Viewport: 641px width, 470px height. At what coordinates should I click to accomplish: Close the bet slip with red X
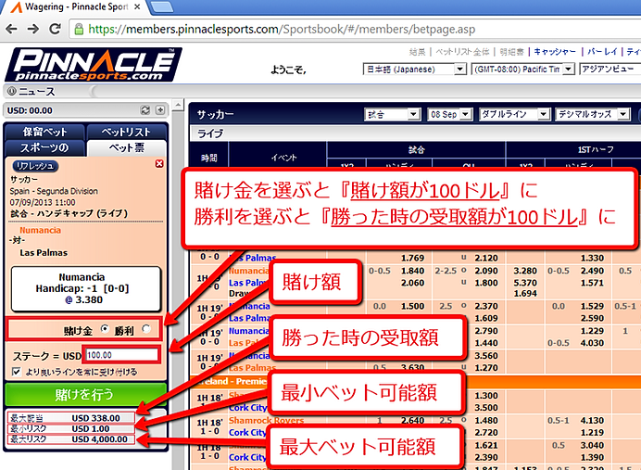(159, 164)
